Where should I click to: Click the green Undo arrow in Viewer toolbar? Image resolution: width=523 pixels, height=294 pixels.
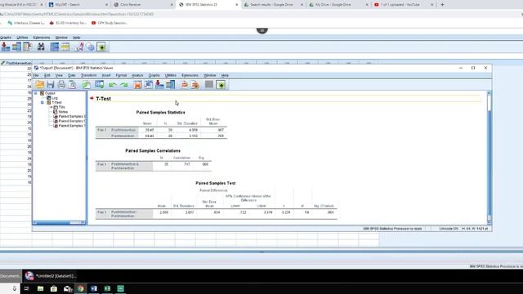[113, 85]
